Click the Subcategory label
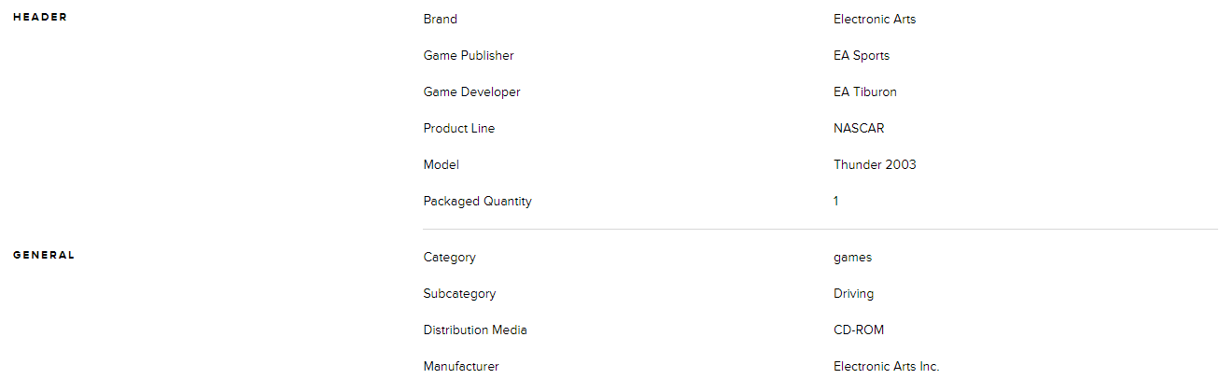Viewport: 1220px width, 379px height. coord(459,293)
